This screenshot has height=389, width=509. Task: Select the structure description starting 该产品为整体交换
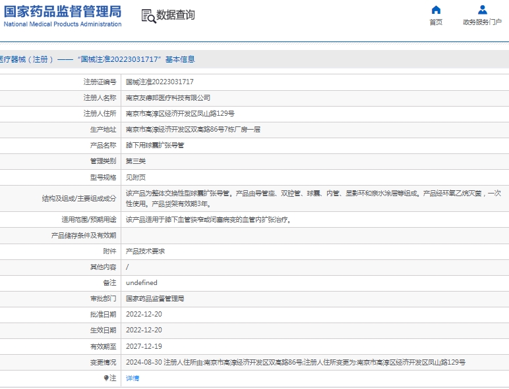coord(314,199)
